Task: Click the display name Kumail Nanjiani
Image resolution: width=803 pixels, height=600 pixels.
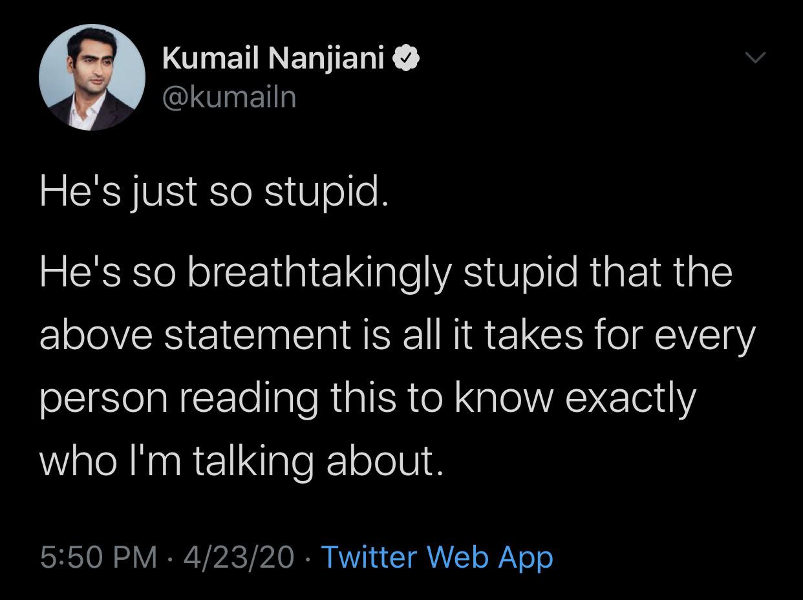Action: (x=274, y=59)
